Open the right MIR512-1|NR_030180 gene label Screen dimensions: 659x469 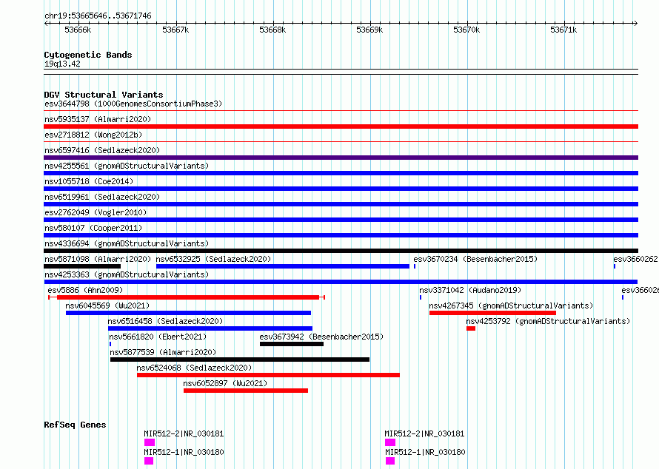coord(425,452)
